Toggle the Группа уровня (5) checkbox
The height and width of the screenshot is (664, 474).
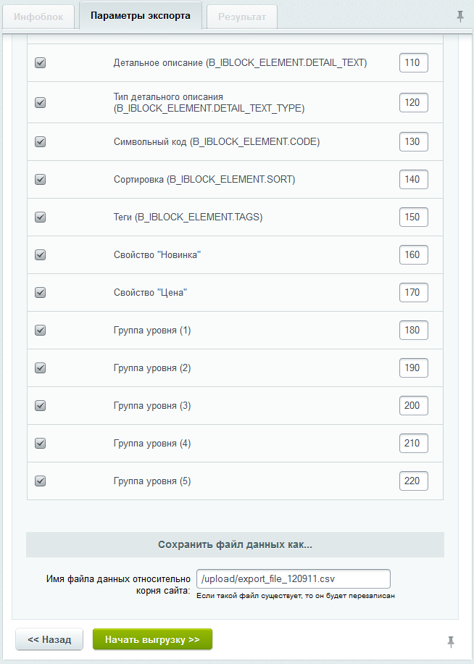41,481
